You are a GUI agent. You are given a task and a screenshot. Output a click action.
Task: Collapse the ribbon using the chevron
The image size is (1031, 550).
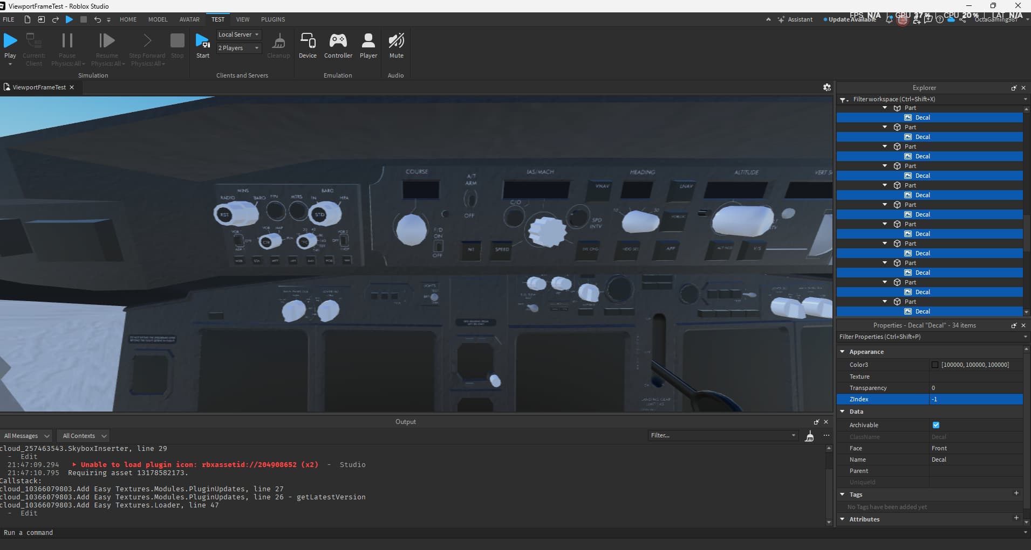(768, 19)
